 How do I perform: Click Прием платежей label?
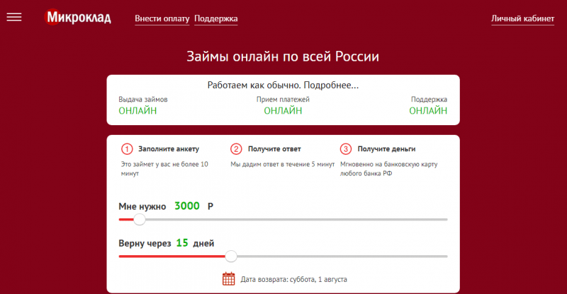coord(283,99)
